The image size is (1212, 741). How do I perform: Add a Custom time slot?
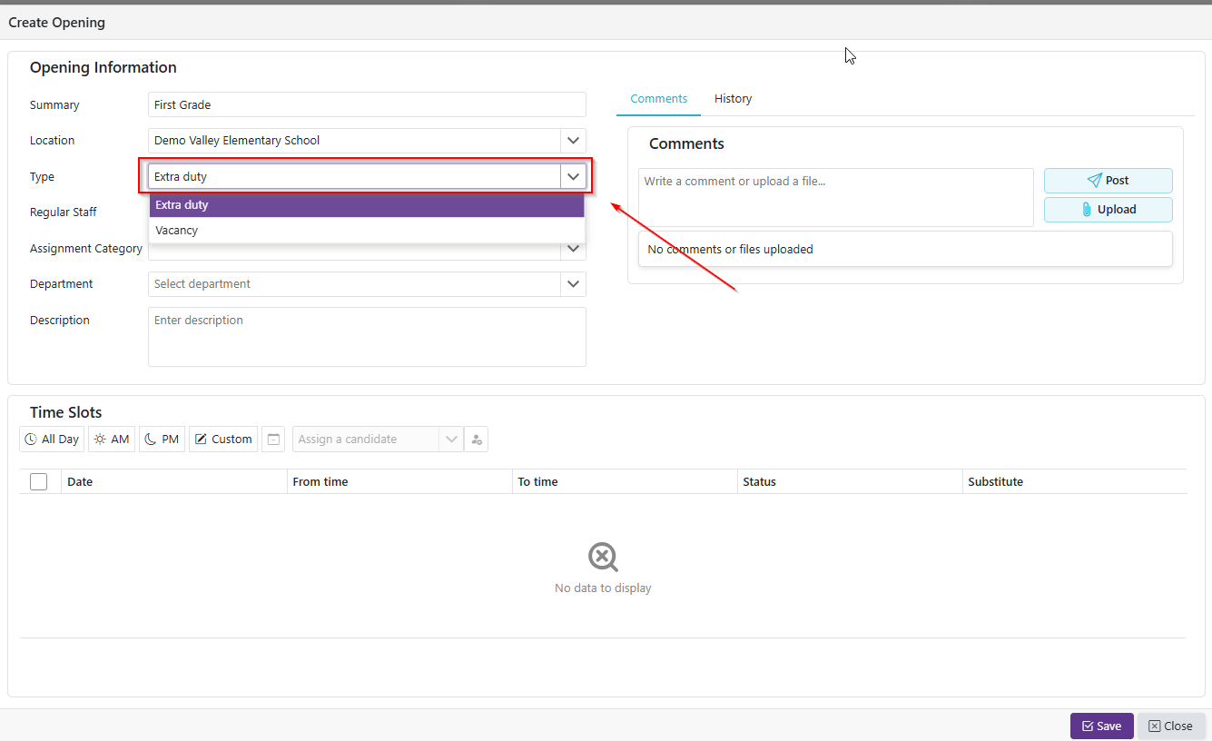pos(223,440)
